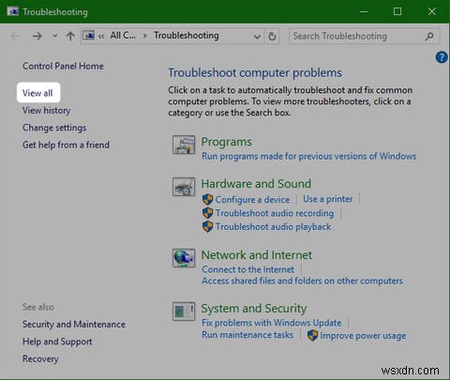Open the recent locations dropdown arrow
The width and height of the screenshot is (450, 380).
tap(55, 36)
